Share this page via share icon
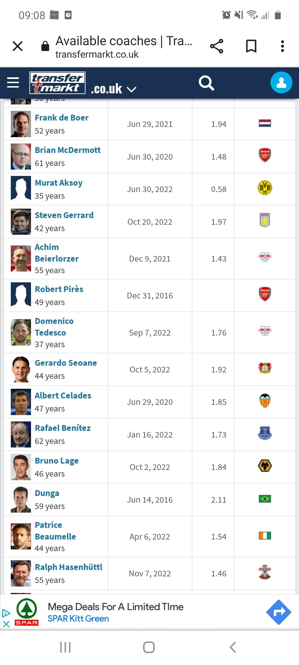This screenshot has height=665, width=299. coord(216,46)
